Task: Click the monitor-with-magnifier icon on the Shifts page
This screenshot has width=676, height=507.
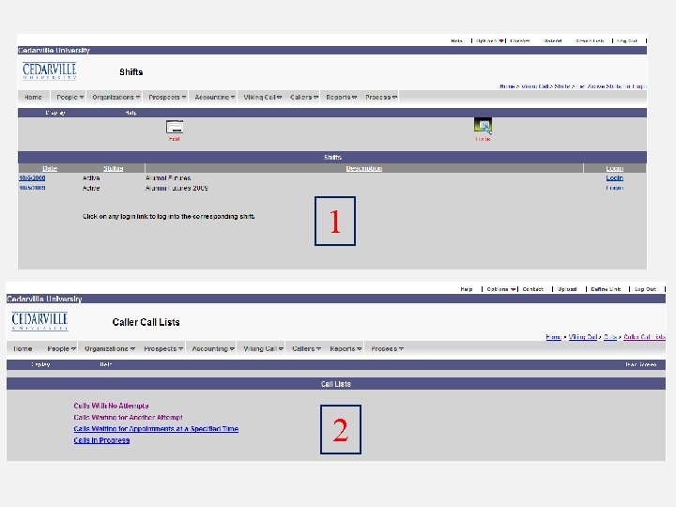Action: [483, 126]
